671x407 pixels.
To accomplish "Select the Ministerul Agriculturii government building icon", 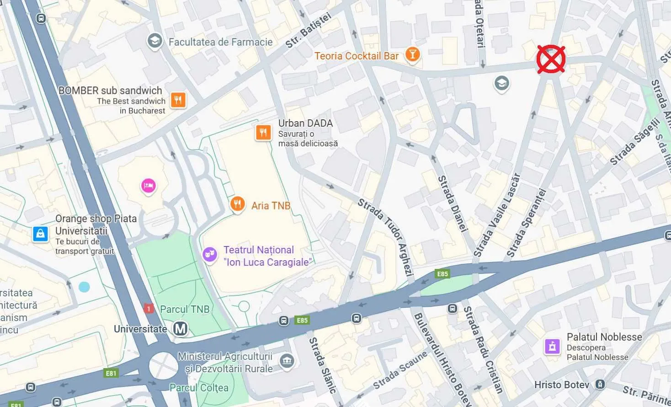I will 287,361.
